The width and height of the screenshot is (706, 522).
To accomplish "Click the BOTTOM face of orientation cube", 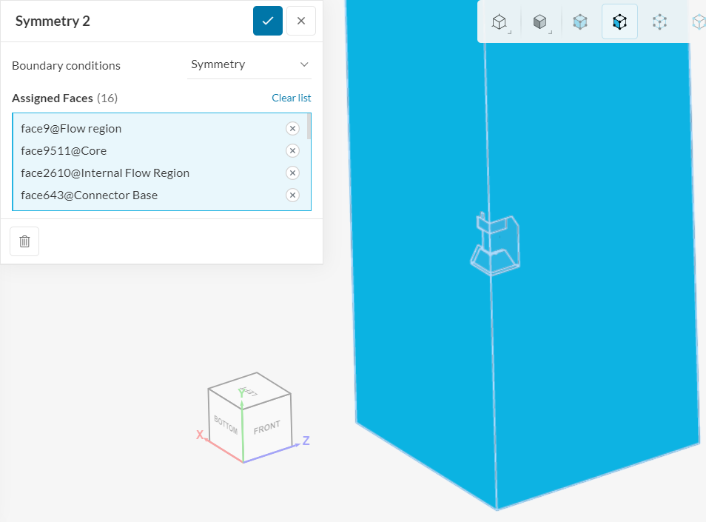I will (x=226, y=424).
